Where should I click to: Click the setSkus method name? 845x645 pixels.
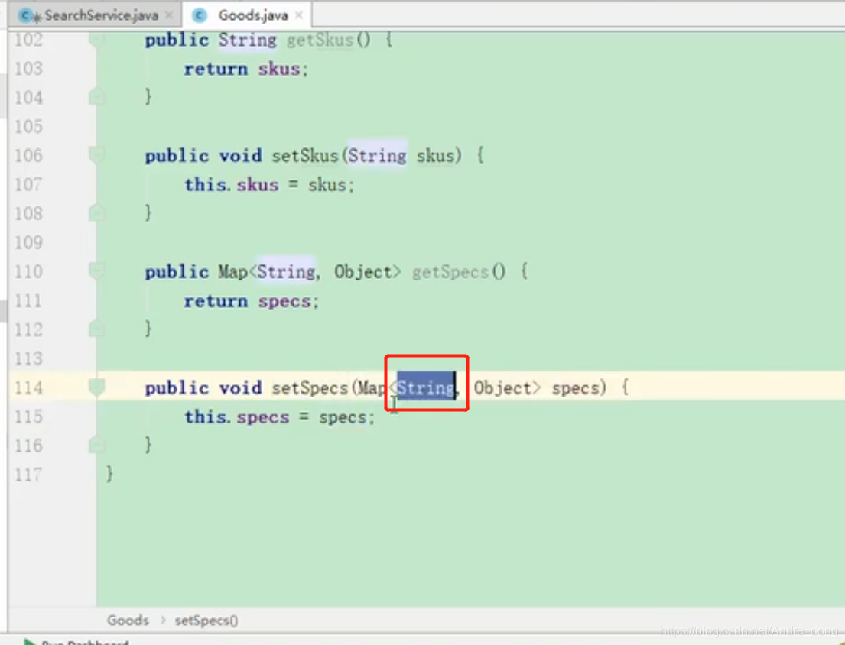pyautogui.click(x=305, y=156)
